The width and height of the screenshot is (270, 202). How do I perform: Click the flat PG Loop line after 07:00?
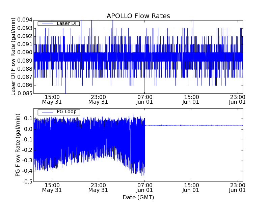click(x=192, y=125)
